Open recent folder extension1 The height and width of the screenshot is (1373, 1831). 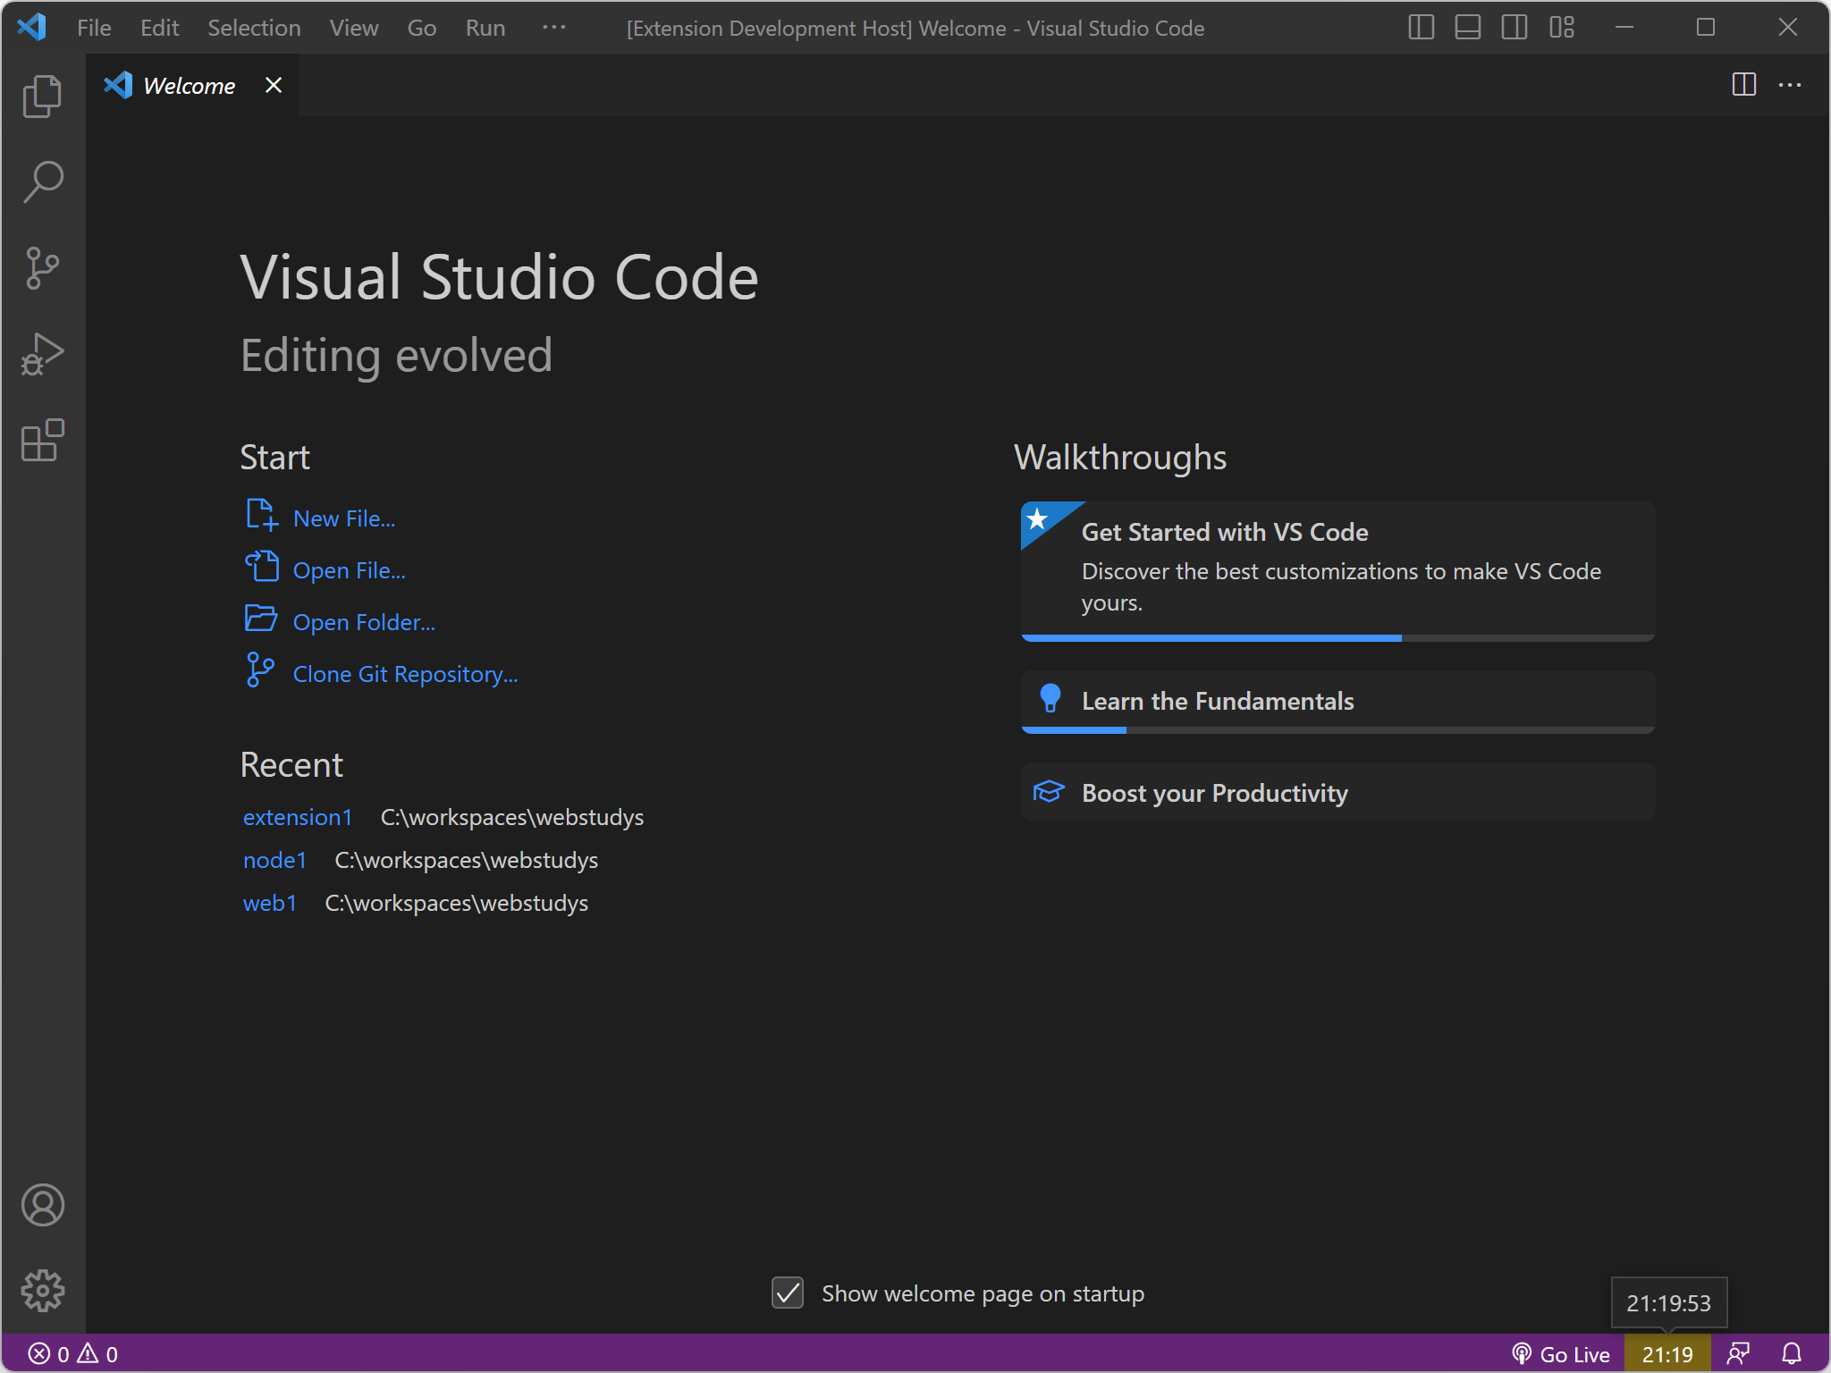tap(298, 817)
